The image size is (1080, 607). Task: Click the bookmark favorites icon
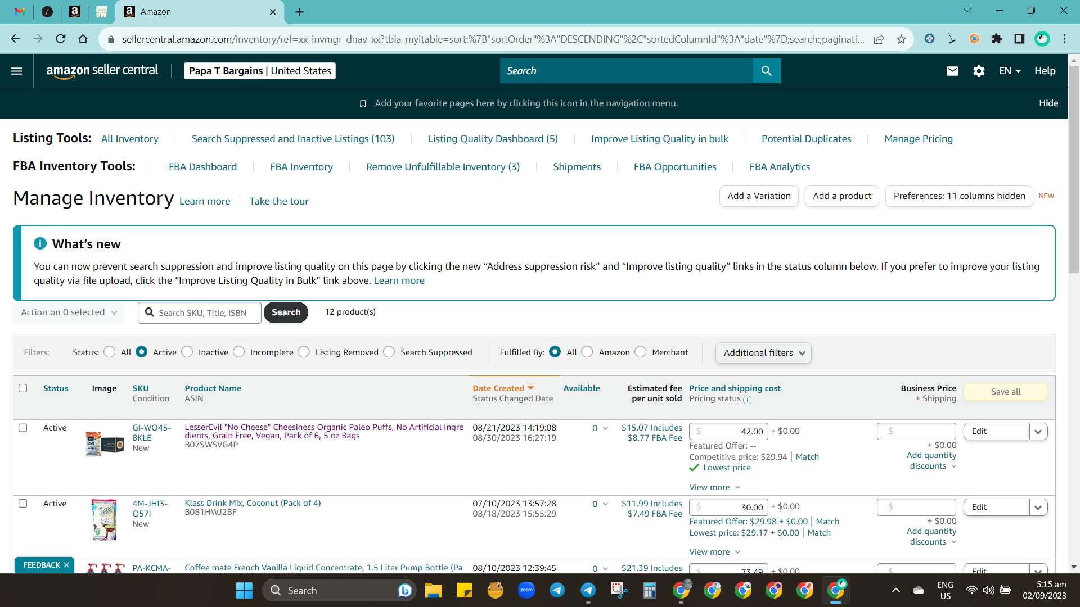click(363, 103)
